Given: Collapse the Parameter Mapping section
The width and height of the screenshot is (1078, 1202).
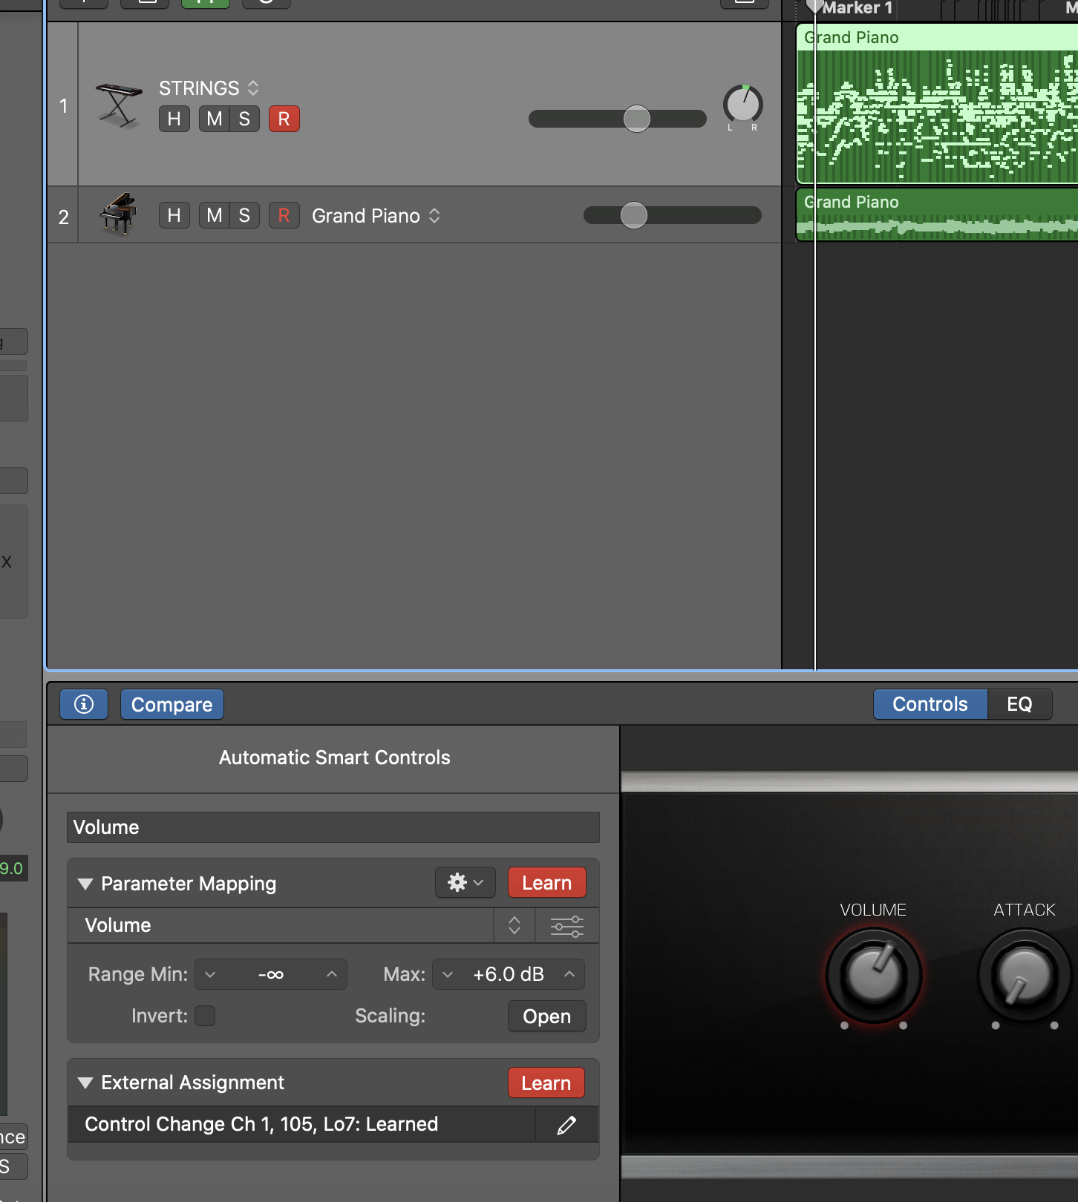Looking at the screenshot, I should point(85,884).
